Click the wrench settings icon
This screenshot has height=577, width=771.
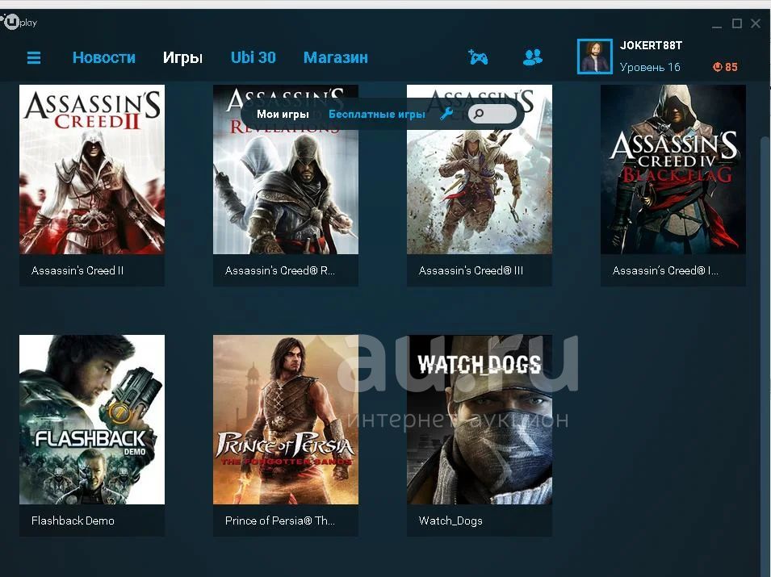446,114
